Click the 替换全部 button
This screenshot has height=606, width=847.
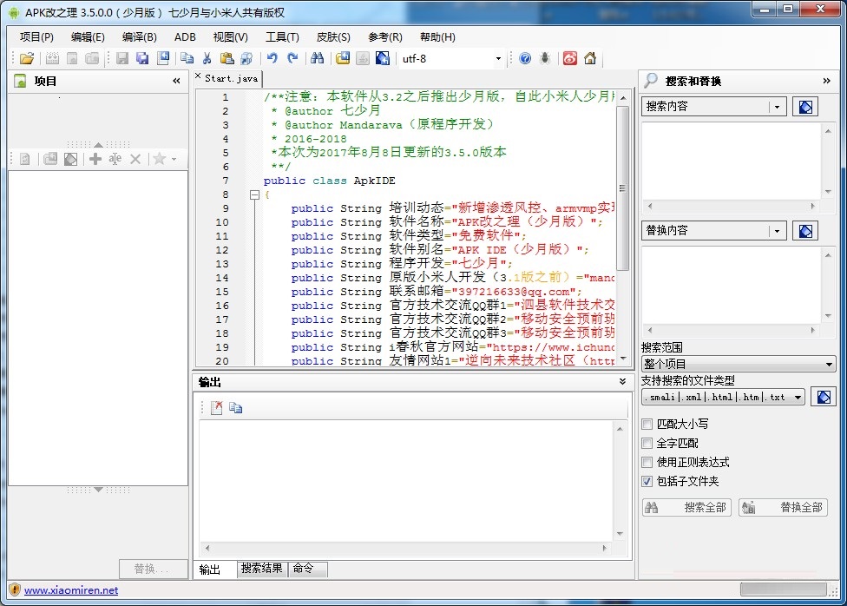click(x=783, y=507)
